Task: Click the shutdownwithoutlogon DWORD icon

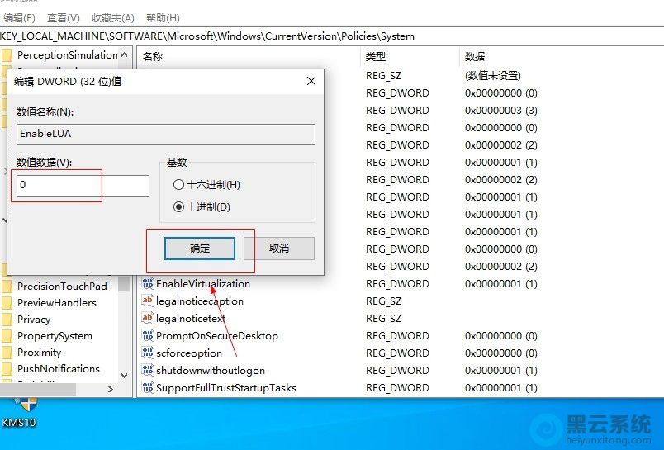Action: 147,370
